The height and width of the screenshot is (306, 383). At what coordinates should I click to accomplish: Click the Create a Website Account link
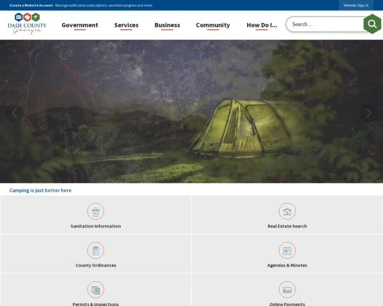pyautogui.click(x=31, y=5)
